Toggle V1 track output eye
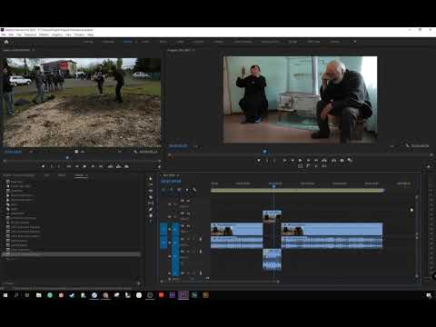Screen dimensions: 436x327 click(188, 226)
